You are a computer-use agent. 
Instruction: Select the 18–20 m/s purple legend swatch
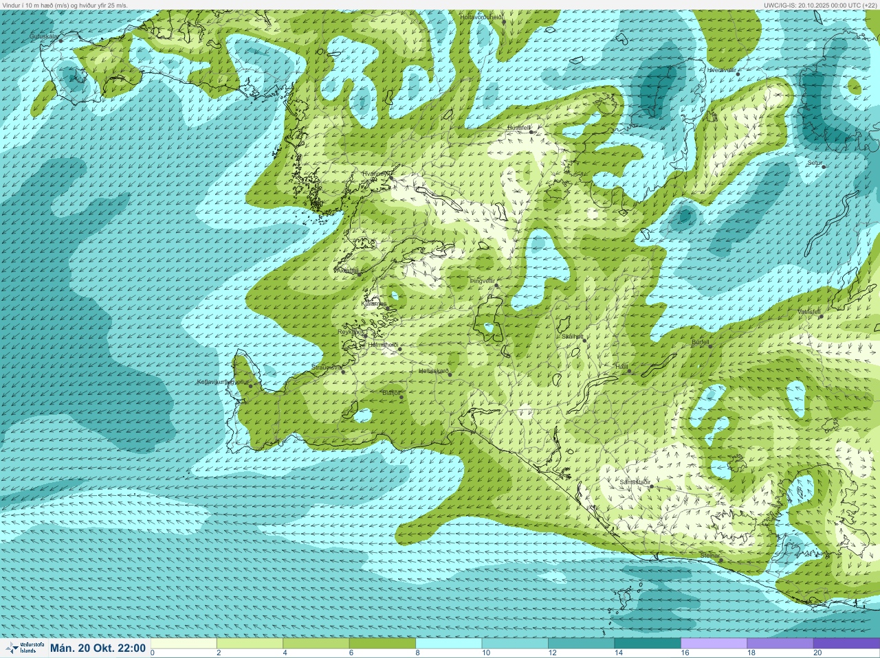[x=780, y=643]
